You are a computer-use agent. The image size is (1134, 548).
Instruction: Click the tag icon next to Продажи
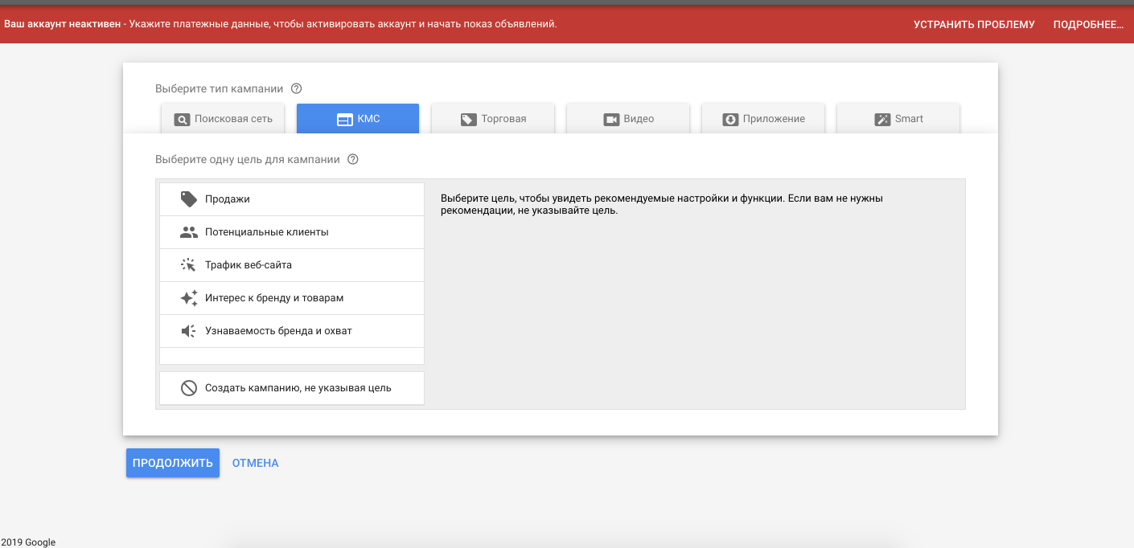189,199
